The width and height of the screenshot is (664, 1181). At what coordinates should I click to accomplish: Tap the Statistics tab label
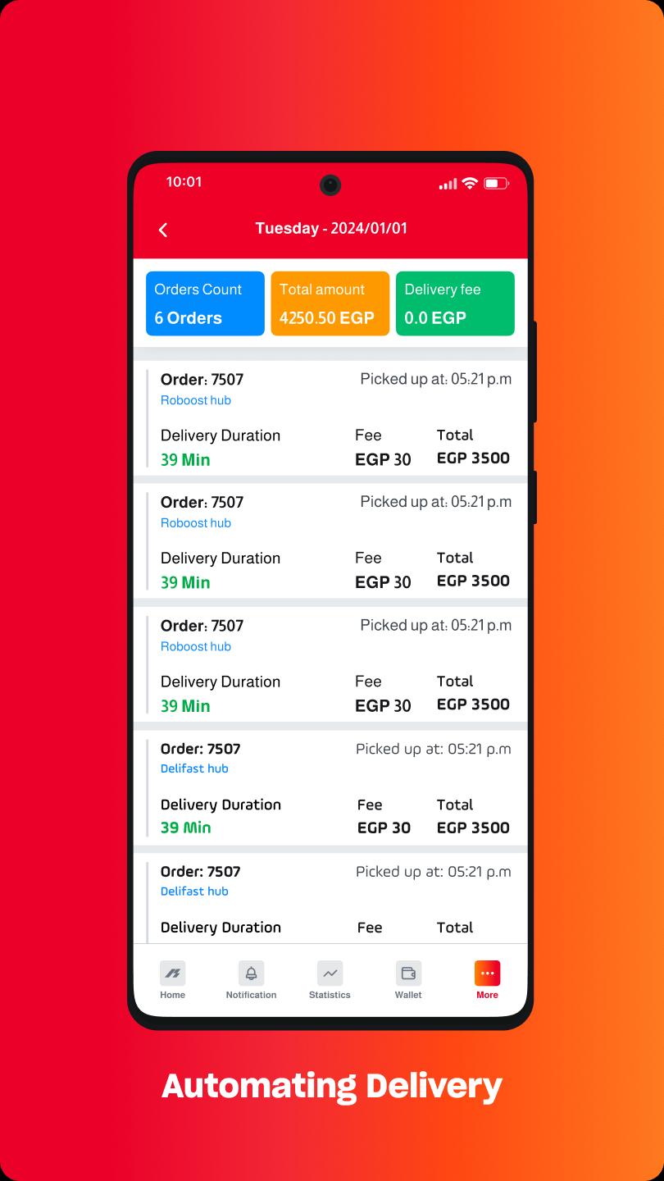pos(330,995)
